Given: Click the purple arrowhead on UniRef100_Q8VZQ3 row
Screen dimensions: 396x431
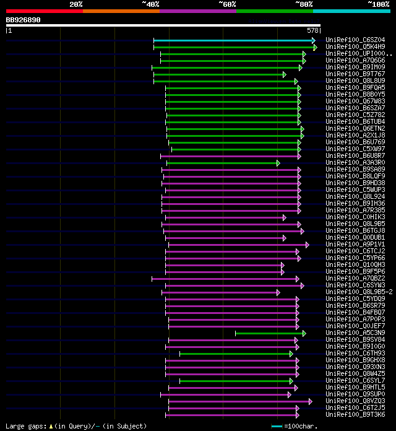Looking at the screenshot, I should (311, 402).
